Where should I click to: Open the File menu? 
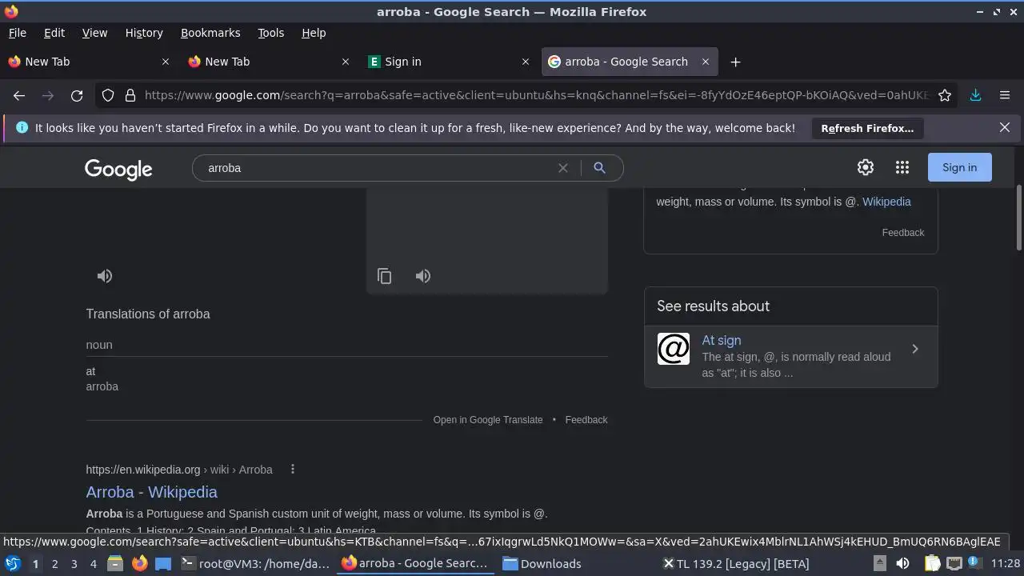coord(17,33)
